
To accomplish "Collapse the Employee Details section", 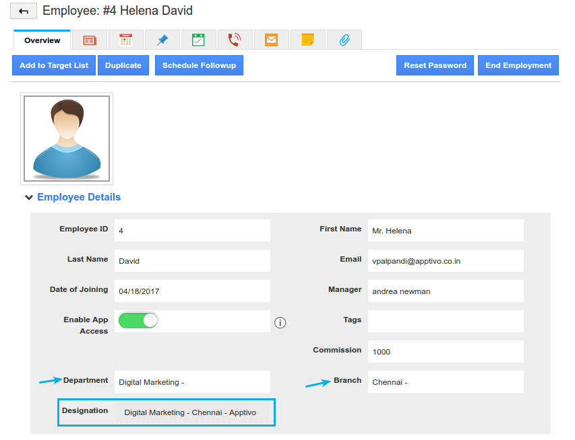I will [28, 197].
